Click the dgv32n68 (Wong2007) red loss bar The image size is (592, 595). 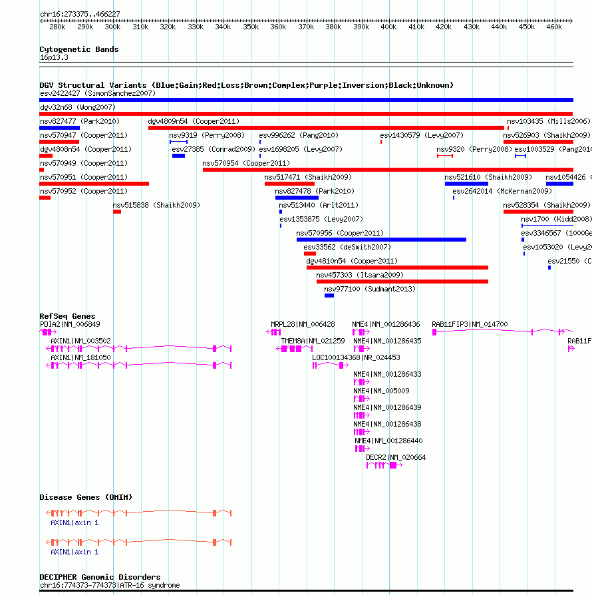[x=306, y=114]
